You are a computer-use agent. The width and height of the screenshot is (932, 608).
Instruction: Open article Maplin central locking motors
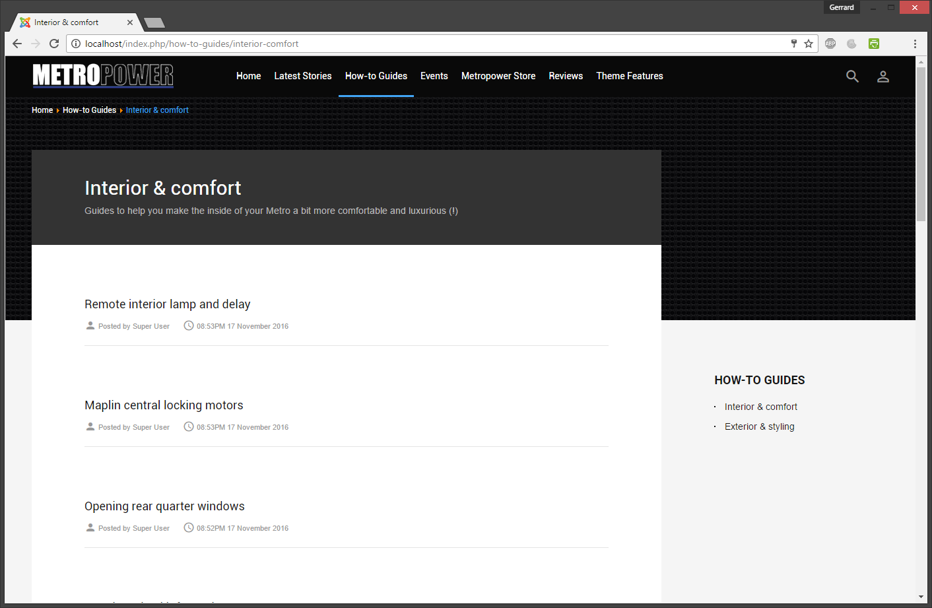(x=164, y=405)
